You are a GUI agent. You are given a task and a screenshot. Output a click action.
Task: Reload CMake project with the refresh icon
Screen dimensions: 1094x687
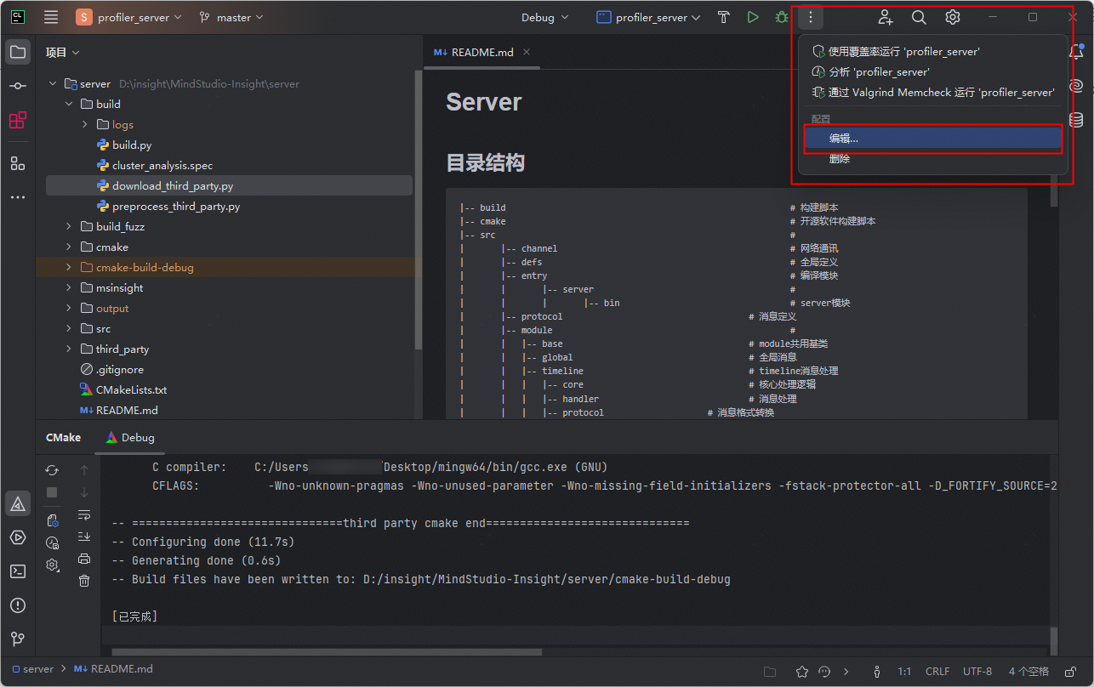click(x=52, y=470)
